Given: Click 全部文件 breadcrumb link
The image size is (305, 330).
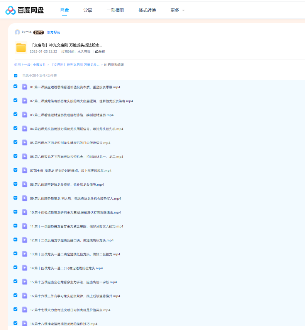Looking at the screenshot, I should click(39, 65).
